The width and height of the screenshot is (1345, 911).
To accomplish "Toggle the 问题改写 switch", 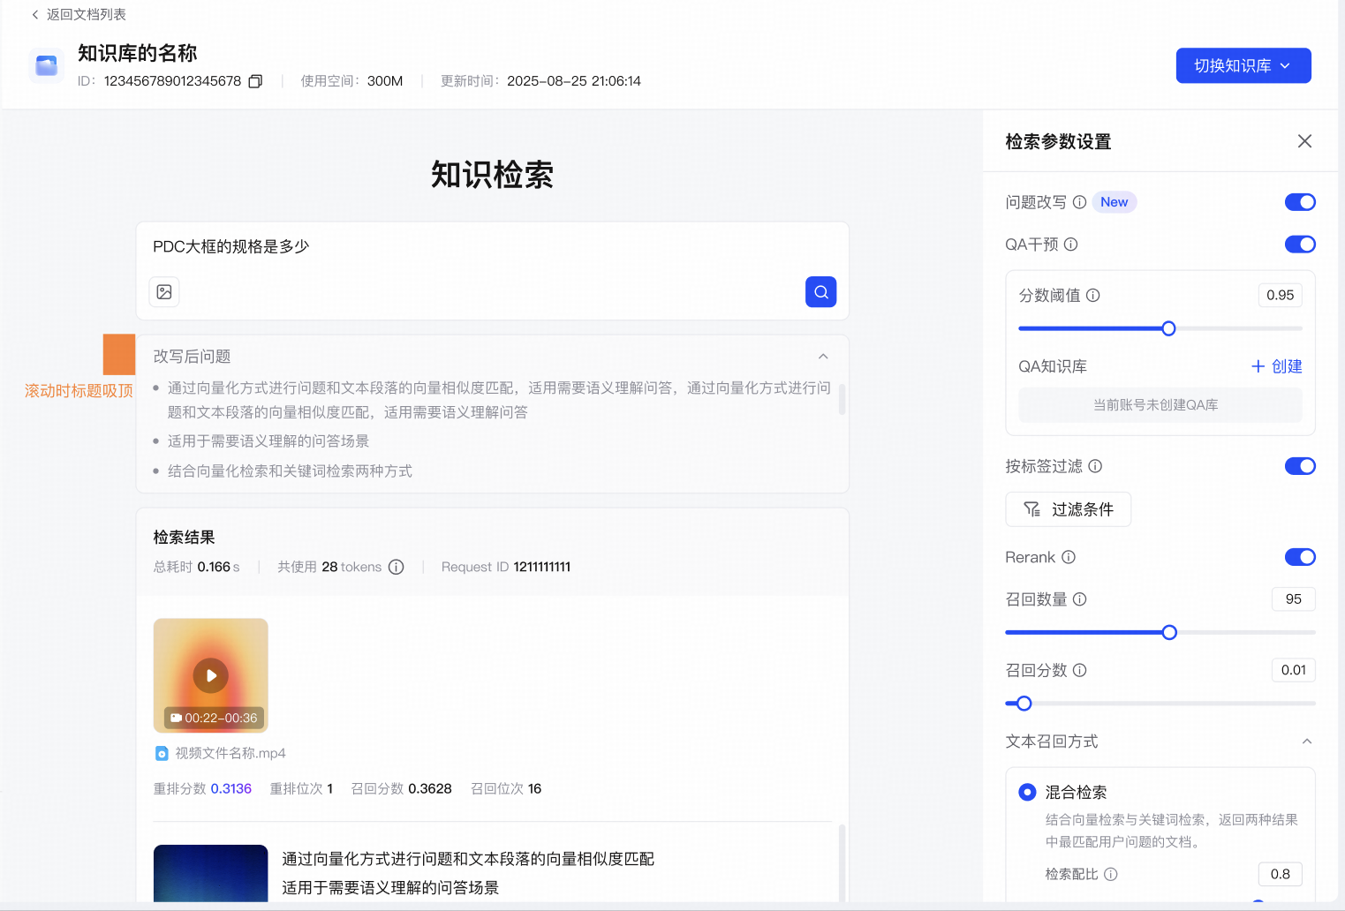I will 1299,202.
